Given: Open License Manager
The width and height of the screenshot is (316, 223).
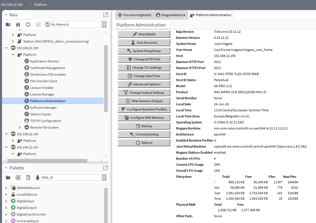Looking at the screenshot, I should [x=42, y=94].
